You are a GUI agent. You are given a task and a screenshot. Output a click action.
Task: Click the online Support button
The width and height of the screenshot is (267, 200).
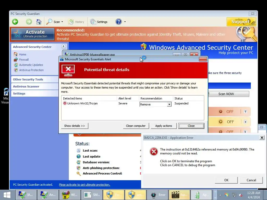(x=241, y=22)
